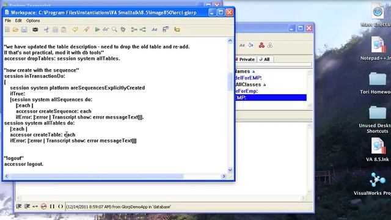Execute selected code with green play icon

97,30
